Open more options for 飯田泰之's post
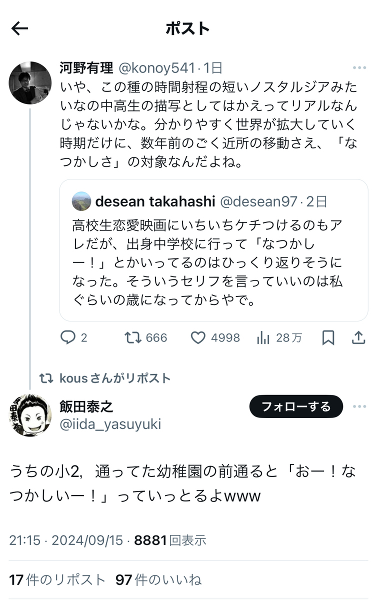 coord(359,406)
